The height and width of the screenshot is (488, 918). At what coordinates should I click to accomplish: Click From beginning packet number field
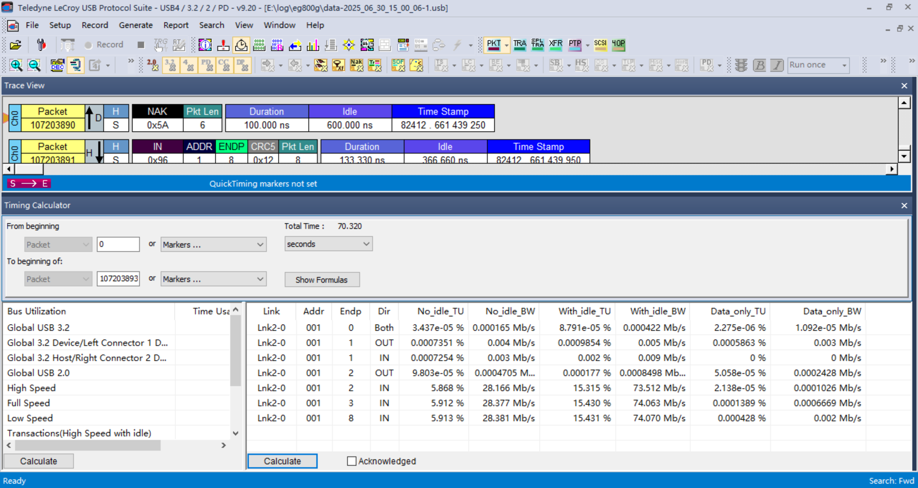118,244
